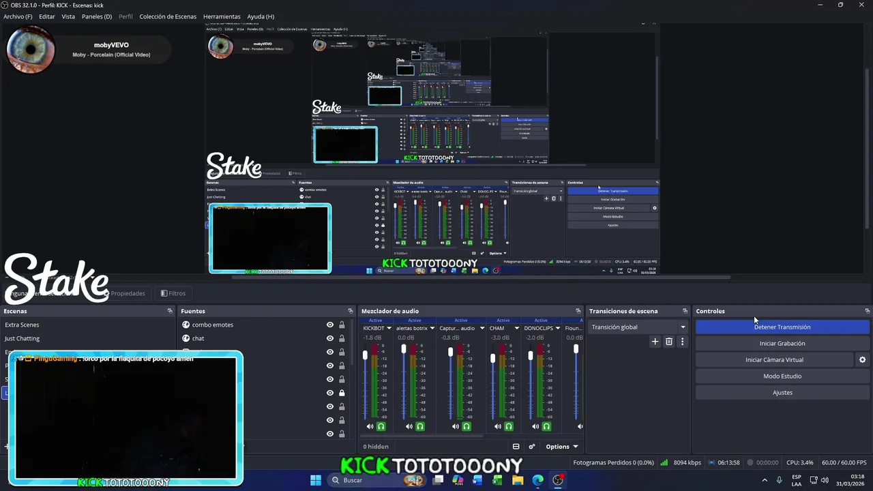
Task: Pop out the Transiciones de escena dock
Action: 685,311
